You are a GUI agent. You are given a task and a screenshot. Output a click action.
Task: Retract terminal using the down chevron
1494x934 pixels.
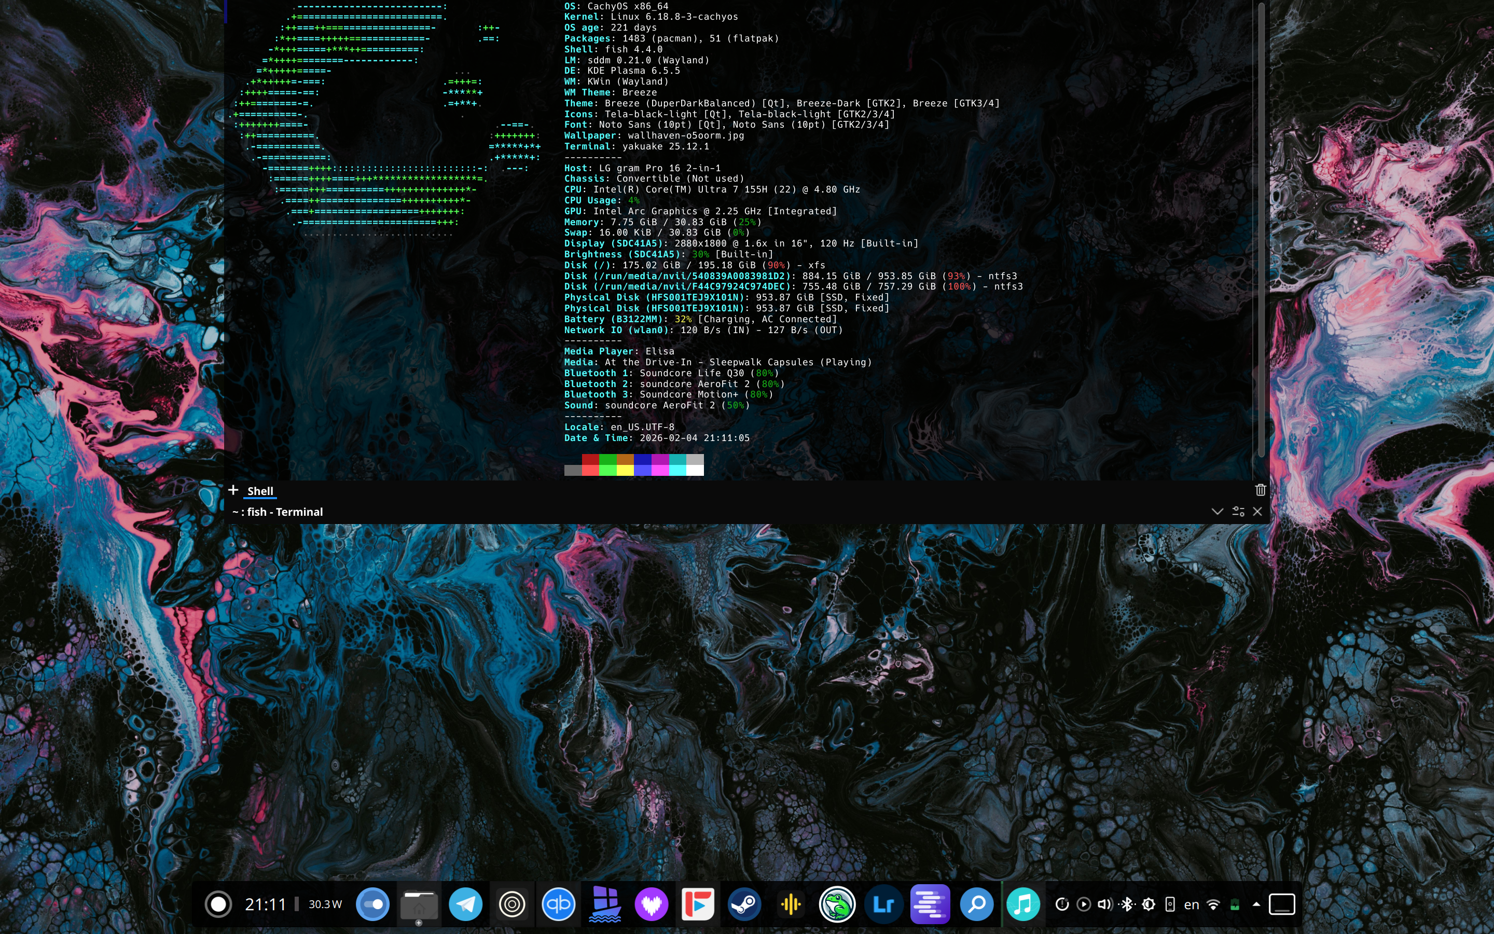tap(1217, 512)
